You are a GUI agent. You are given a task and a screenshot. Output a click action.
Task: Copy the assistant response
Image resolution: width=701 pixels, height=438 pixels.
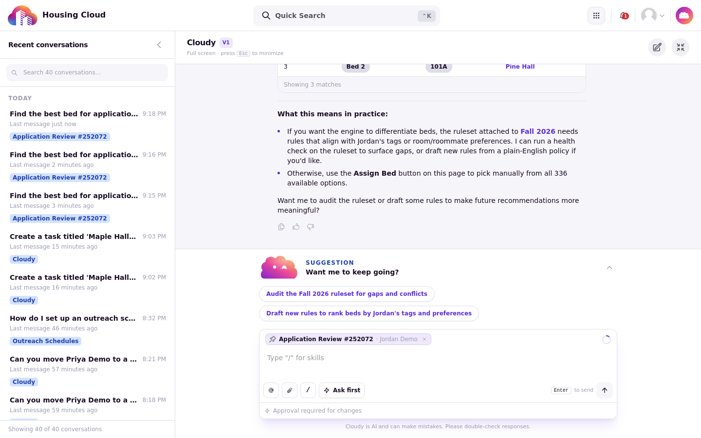[x=281, y=227]
